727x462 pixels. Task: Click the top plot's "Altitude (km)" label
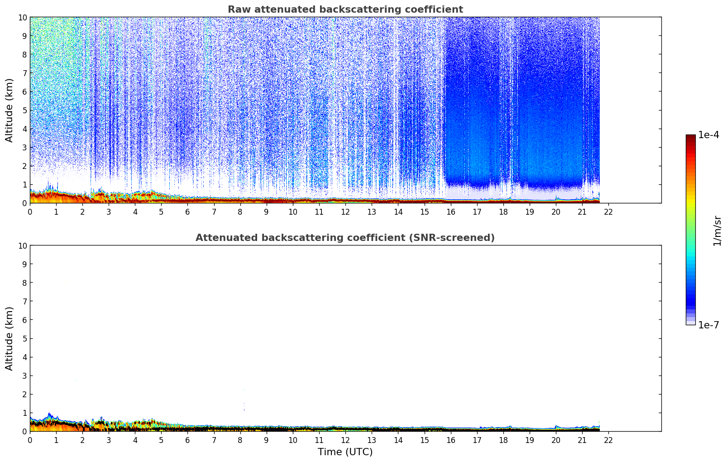coord(10,110)
